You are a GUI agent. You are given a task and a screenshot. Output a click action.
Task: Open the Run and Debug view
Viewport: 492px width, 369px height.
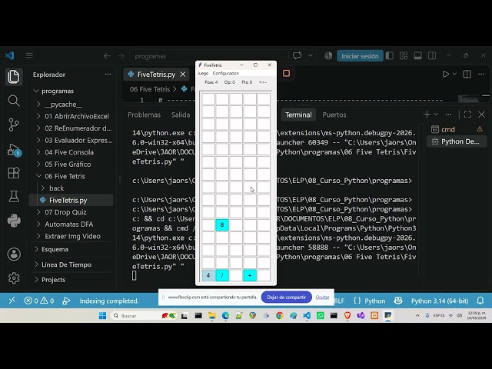tap(14, 149)
